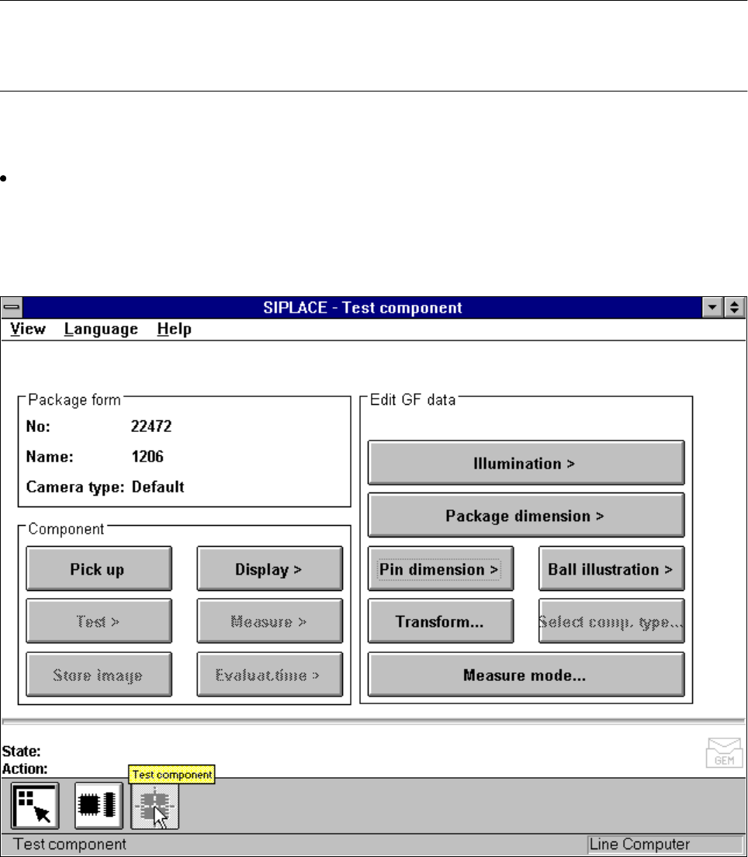Open Package dimension settings
This screenshot has height=857, width=748.
(x=526, y=516)
